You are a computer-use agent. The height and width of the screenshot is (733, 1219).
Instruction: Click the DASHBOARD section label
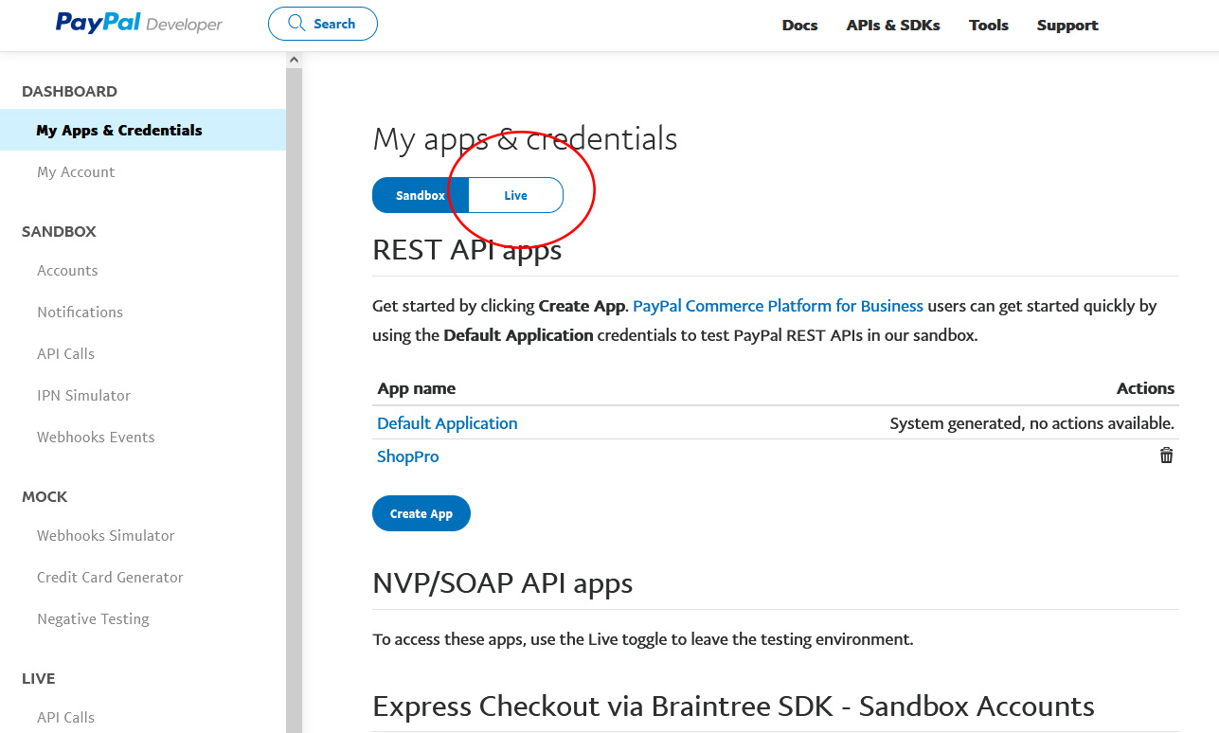(x=69, y=92)
